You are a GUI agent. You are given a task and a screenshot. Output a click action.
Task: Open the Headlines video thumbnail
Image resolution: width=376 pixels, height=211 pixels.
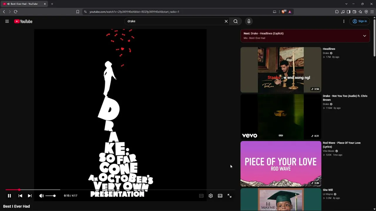click(x=281, y=70)
